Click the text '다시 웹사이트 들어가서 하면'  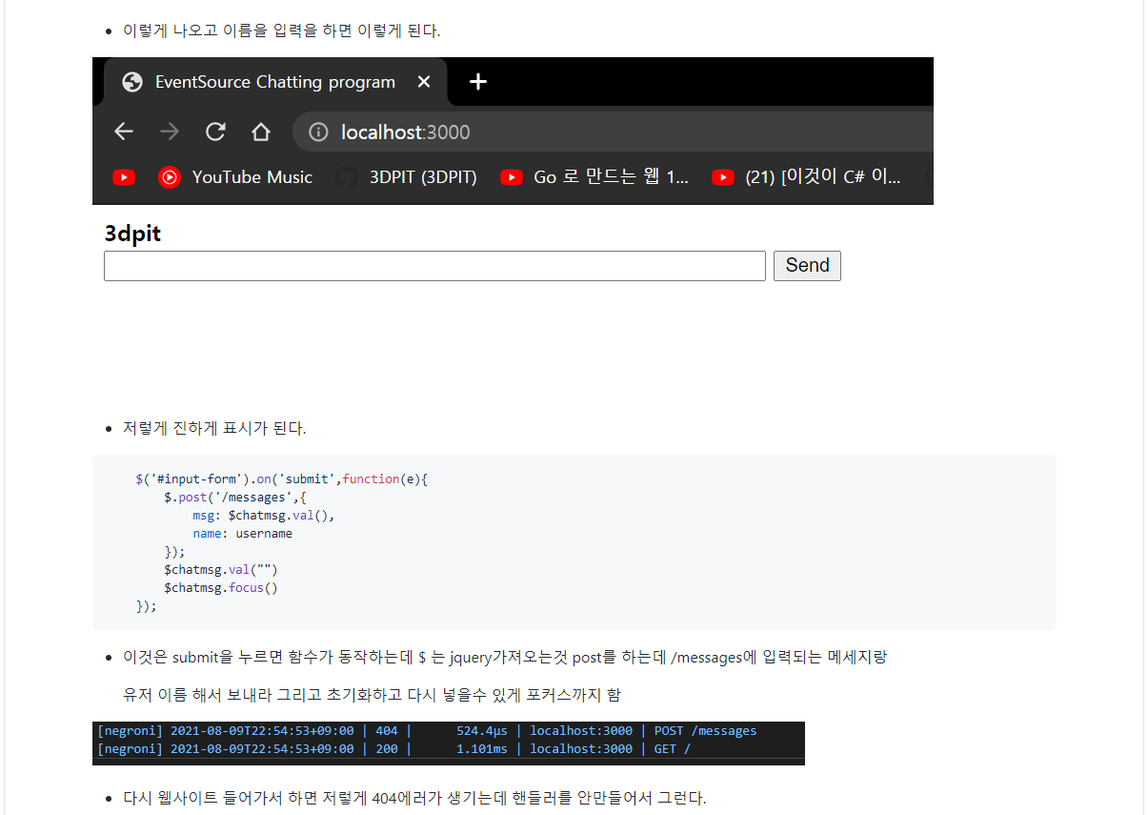pos(414,798)
